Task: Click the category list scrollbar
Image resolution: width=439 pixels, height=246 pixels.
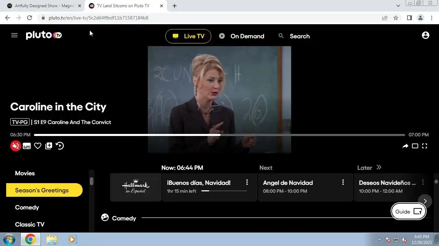Action: pyautogui.click(x=92, y=181)
